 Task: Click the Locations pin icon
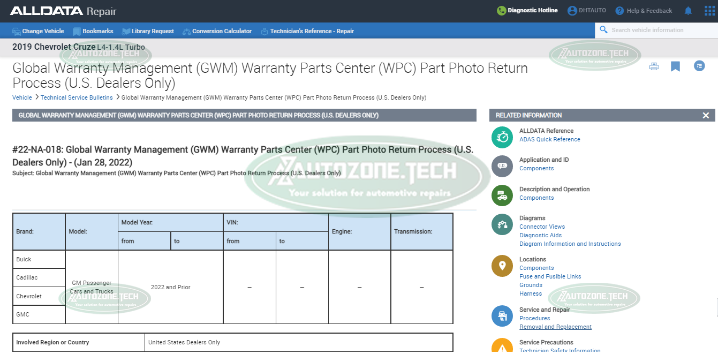pyautogui.click(x=502, y=266)
